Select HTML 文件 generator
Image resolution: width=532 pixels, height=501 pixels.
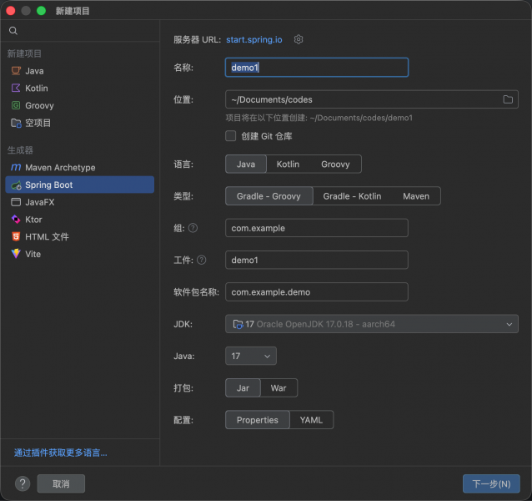point(80,237)
